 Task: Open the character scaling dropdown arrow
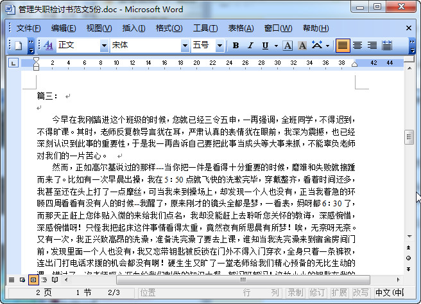click(327, 46)
